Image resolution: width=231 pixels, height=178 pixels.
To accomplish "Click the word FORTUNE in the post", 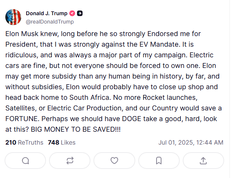I will 22,119.
